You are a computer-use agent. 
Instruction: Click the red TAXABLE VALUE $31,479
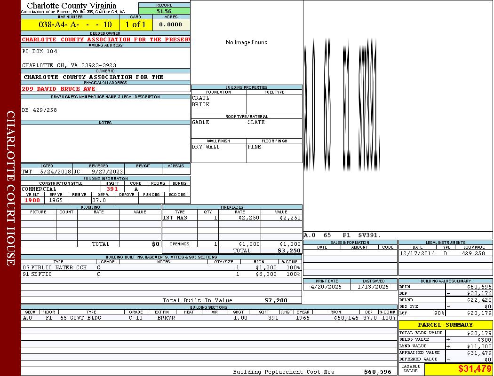474,369
